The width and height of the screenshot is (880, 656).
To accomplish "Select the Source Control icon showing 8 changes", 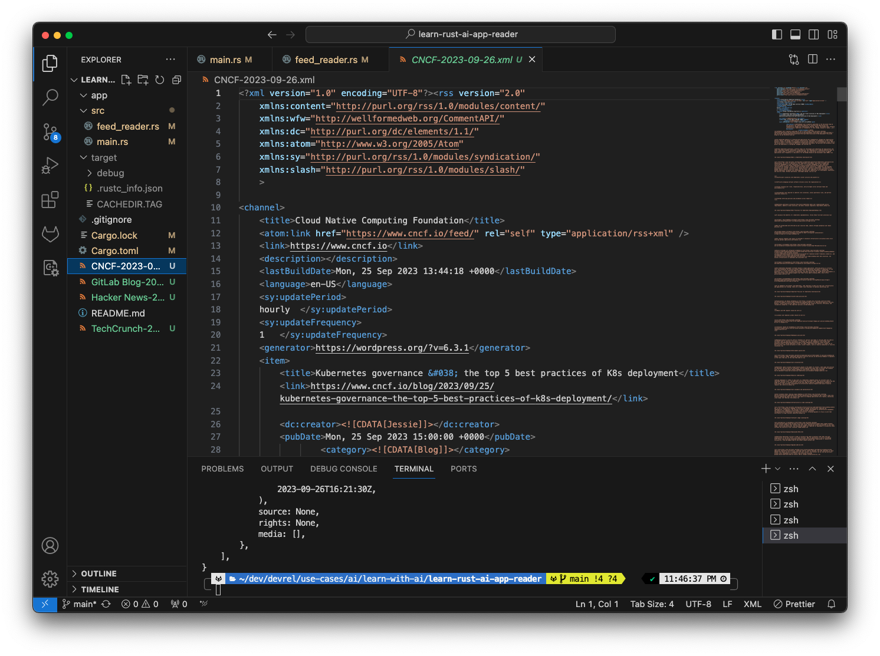I will (x=50, y=132).
